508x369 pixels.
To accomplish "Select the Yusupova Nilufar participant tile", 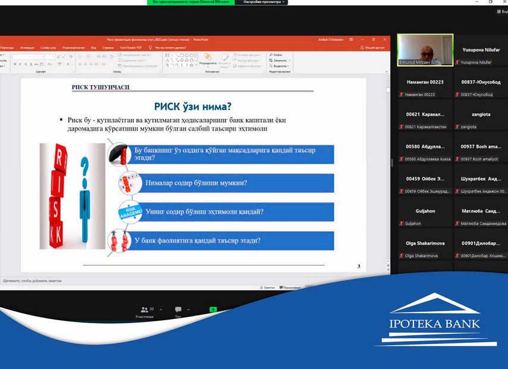I will tap(481, 50).
